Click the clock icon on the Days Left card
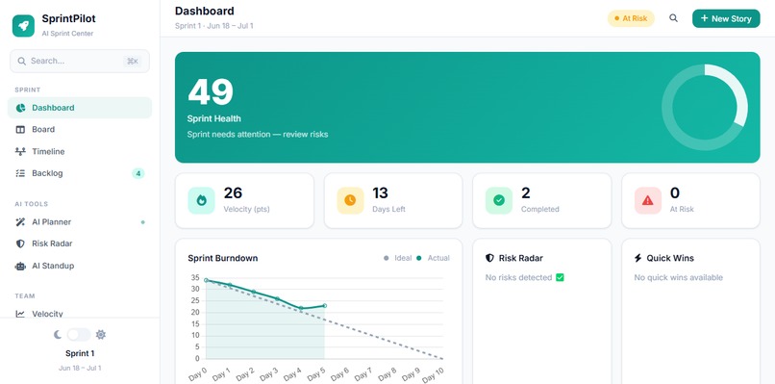775x384 pixels. [350, 200]
